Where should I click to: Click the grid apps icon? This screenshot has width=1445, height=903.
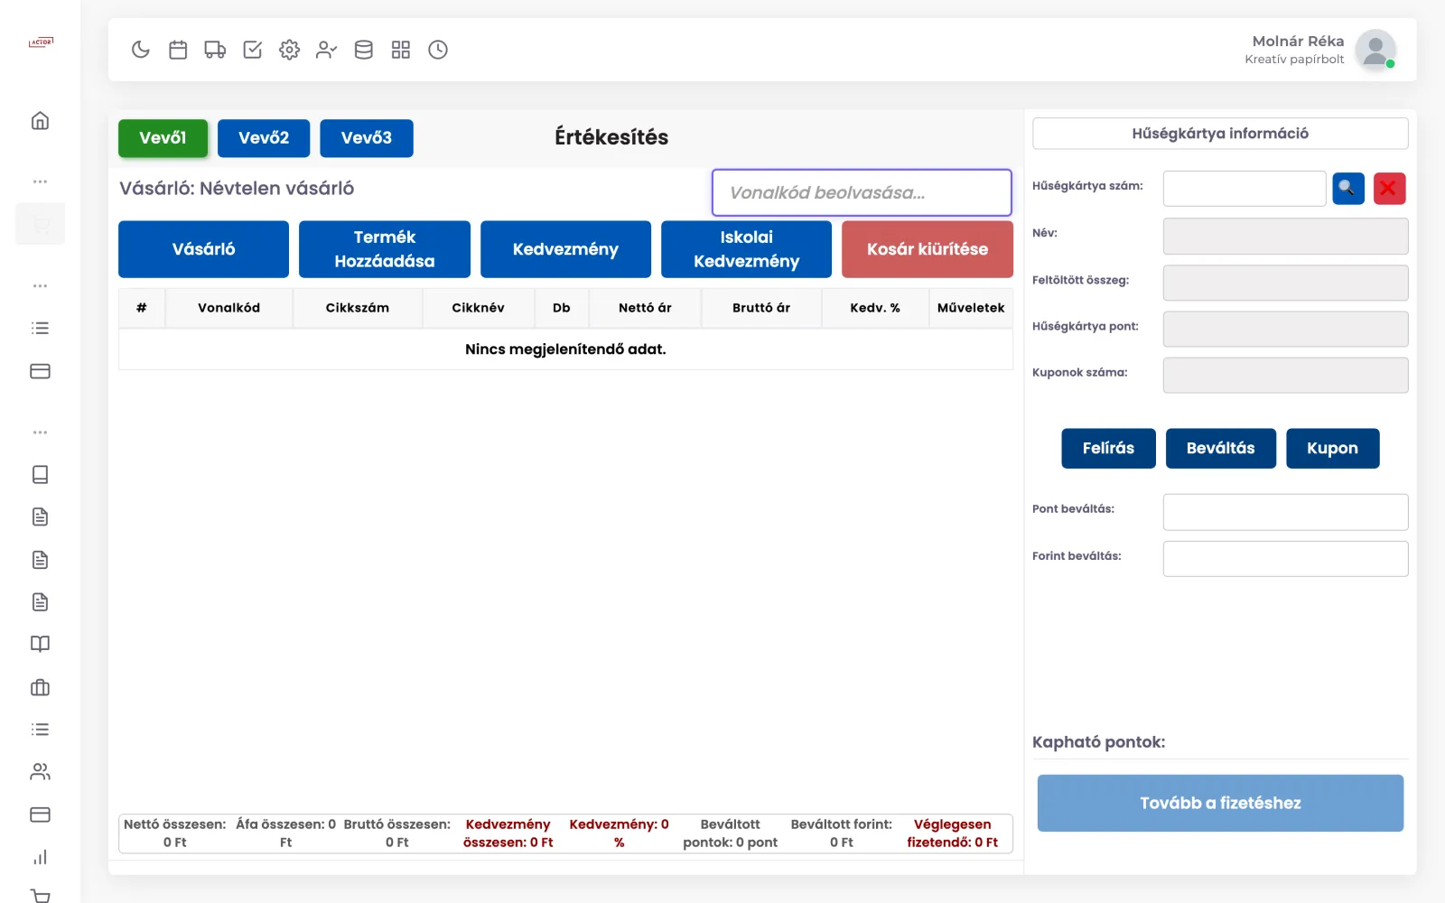tap(401, 50)
